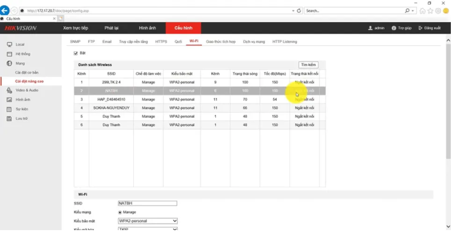Click Ngắt kết nối status for SOKHA-NGUYENDUY

point(304,108)
